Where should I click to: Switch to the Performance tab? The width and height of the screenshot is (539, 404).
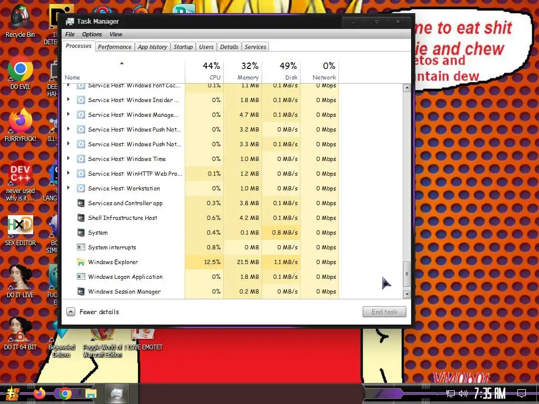coord(114,47)
